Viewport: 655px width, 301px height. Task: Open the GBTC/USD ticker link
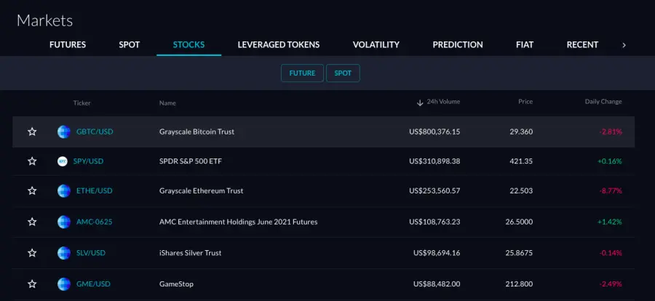(95, 132)
